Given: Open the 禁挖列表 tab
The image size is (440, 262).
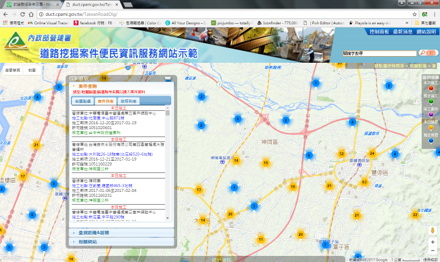Looking at the screenshot, I should tap(128, 101).
